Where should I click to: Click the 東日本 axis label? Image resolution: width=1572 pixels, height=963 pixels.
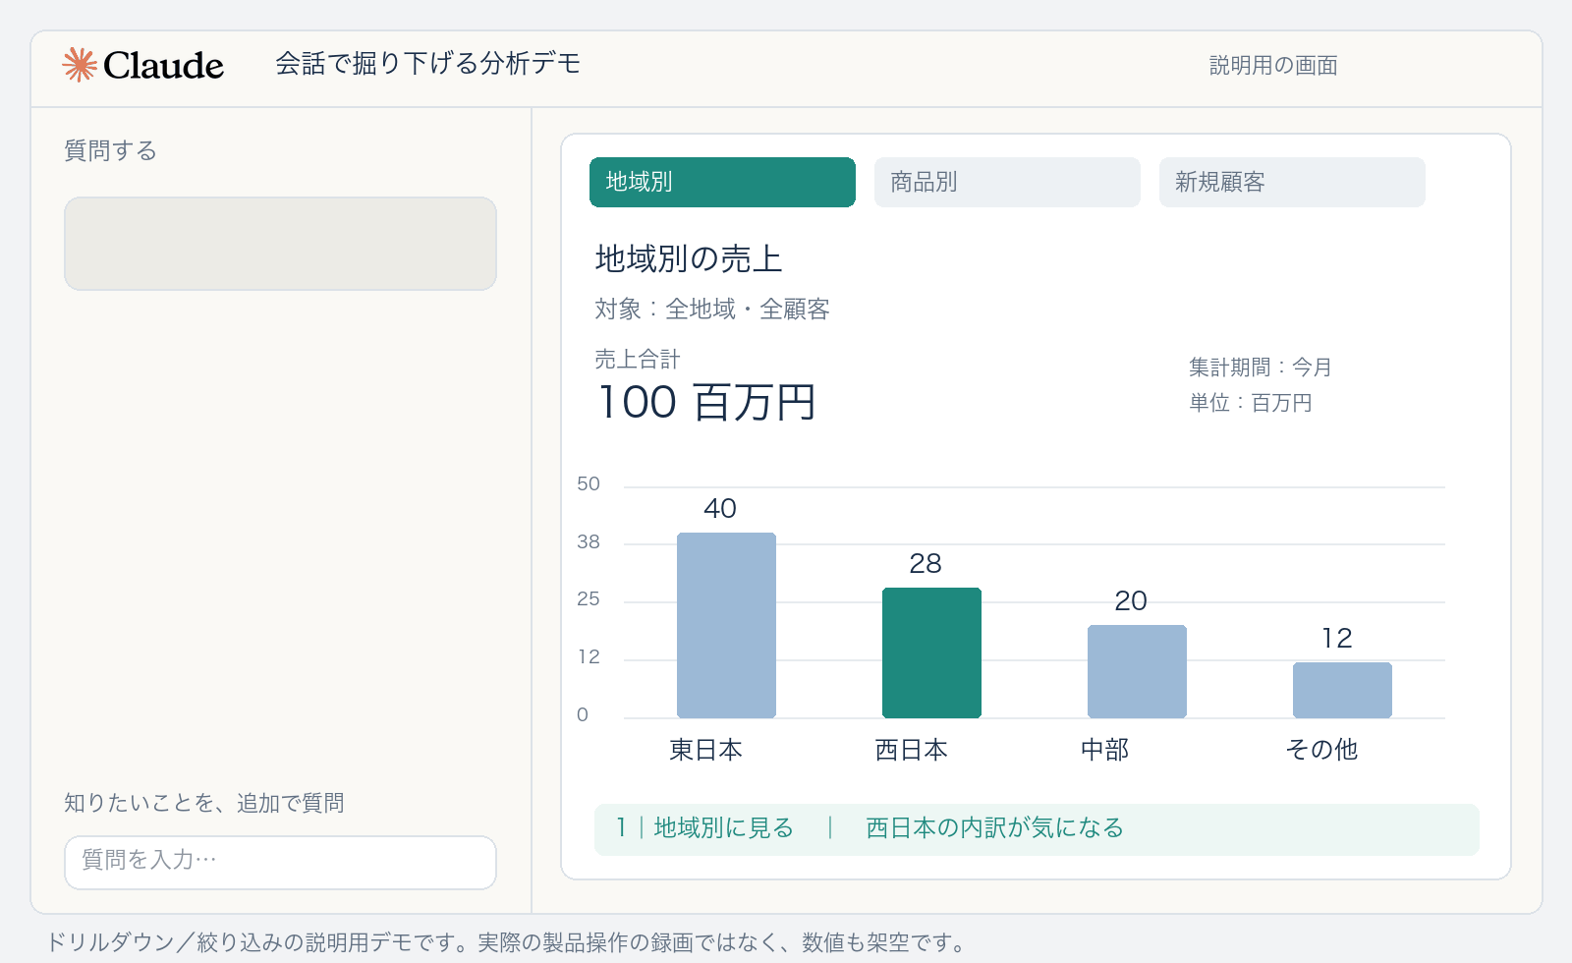(x=706, y=750)
